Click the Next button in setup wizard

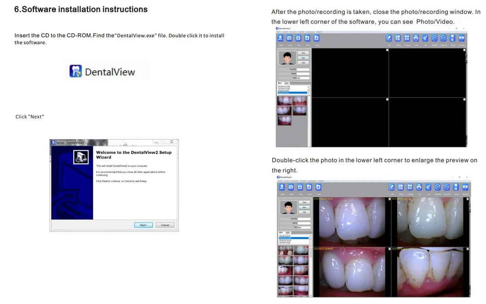[143, 225]
